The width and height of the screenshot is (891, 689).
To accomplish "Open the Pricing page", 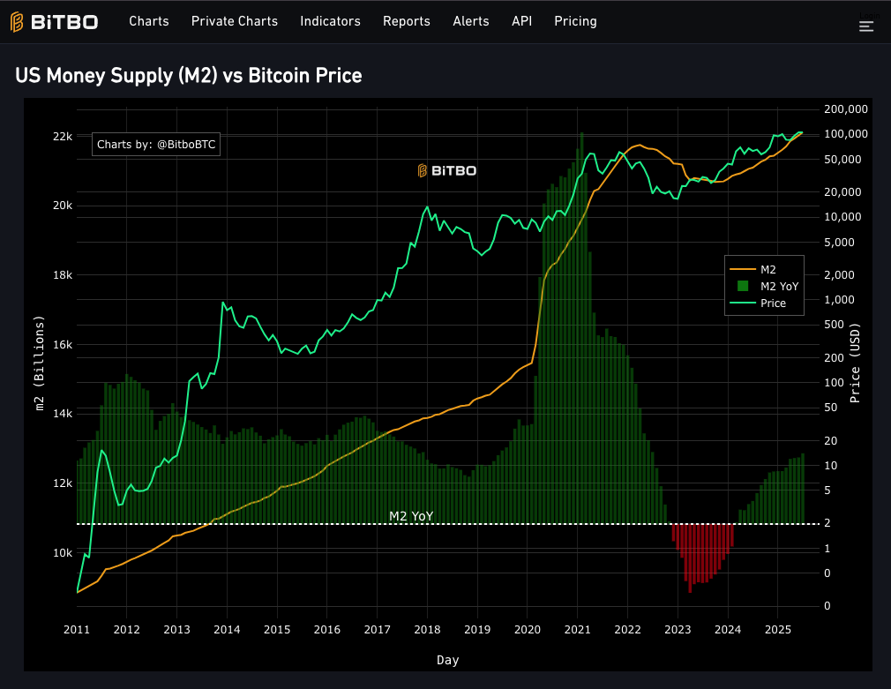I will (x=575, y=21).
